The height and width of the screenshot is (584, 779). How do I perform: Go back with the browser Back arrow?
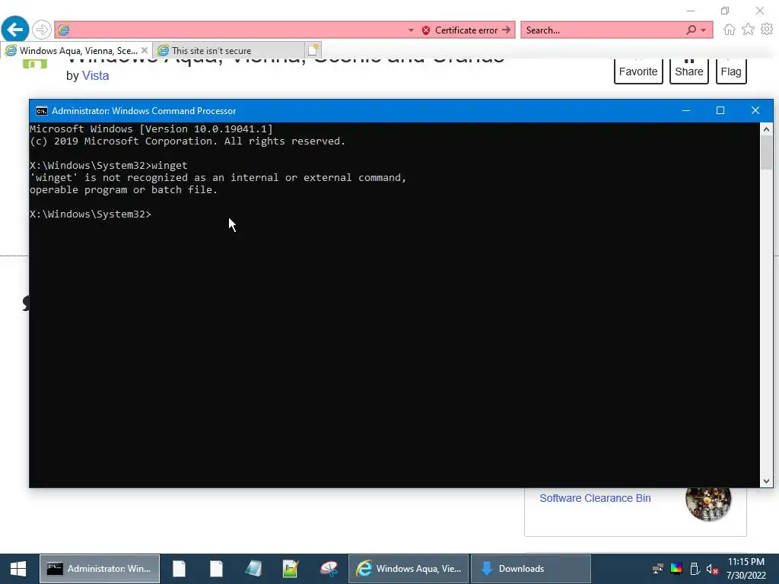[x=15, y=29]
